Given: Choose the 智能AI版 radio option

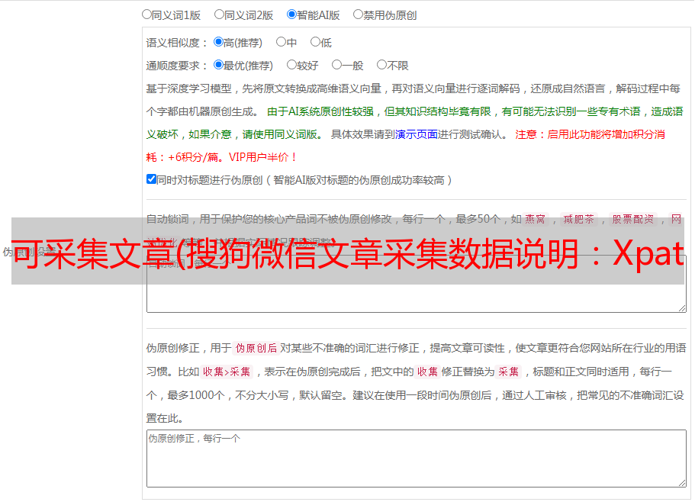Looking at the screenshot, I should (291, 14).
